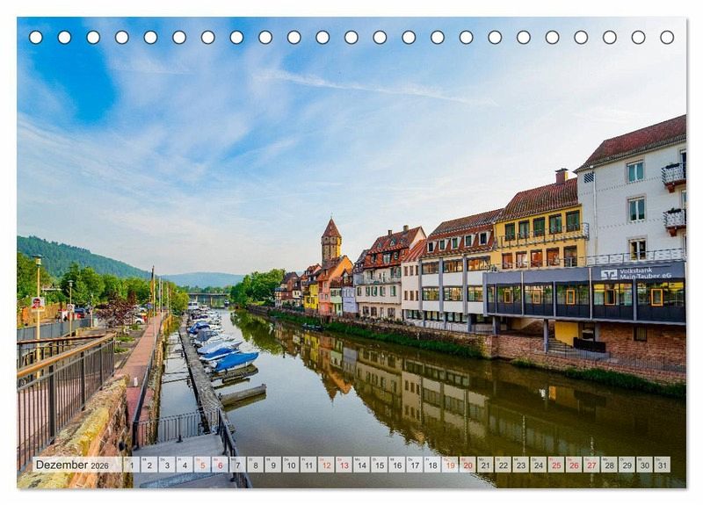703x505 pixels.
Task: Select day 3 in the calendar strip
Action: pos(167,465)
